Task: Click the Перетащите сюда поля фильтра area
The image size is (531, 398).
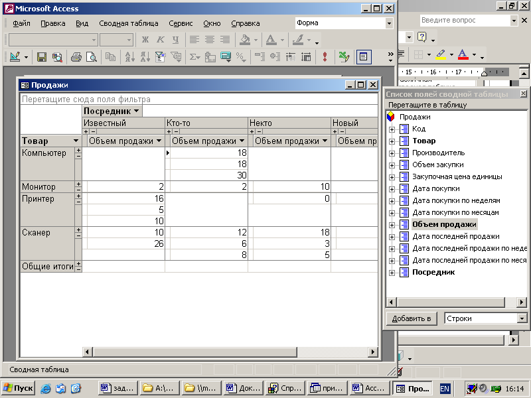Action: 198,99
